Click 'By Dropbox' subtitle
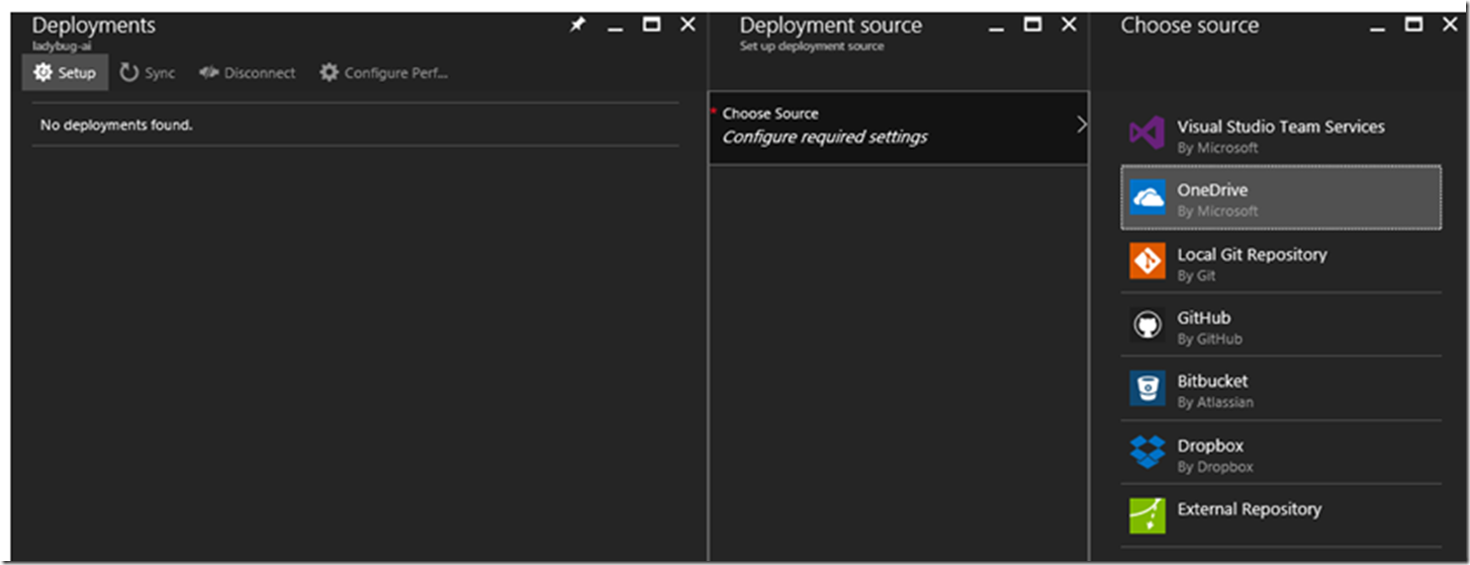 point(1216,466)
